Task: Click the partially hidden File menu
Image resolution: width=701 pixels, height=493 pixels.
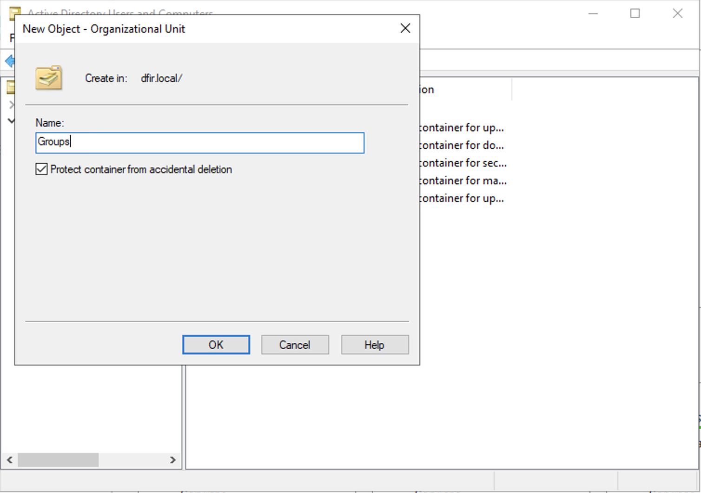Action: pos(12,38)
